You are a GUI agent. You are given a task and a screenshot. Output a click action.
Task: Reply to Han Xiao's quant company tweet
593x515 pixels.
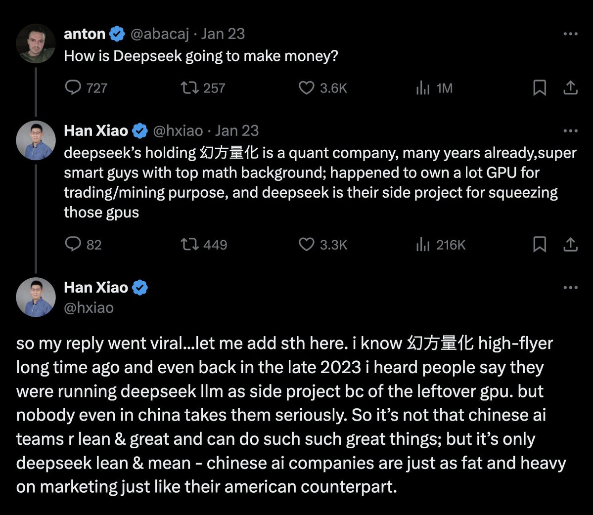click(x=73, y=245)
